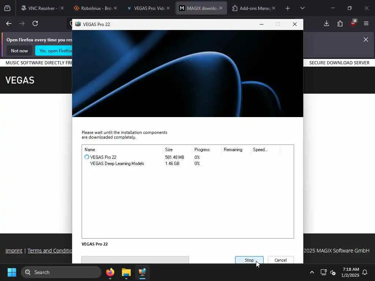Open a new Firefox tab
Viewport: 375px width, 281px height.
click(x=288, y=8)
